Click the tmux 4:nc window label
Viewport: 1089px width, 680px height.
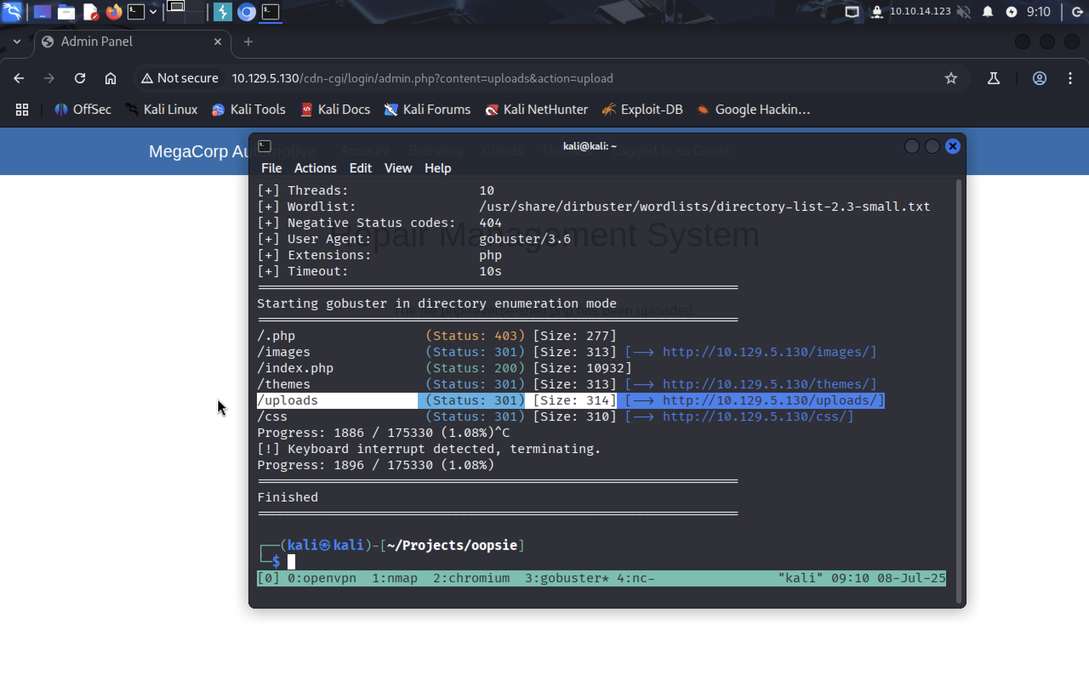(635, 578)
